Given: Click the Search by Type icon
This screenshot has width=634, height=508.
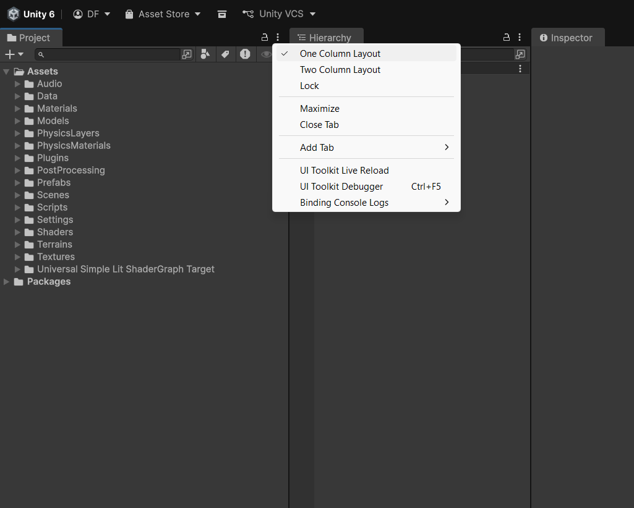Looking at the screenshot, I should (x=205, y=54).
